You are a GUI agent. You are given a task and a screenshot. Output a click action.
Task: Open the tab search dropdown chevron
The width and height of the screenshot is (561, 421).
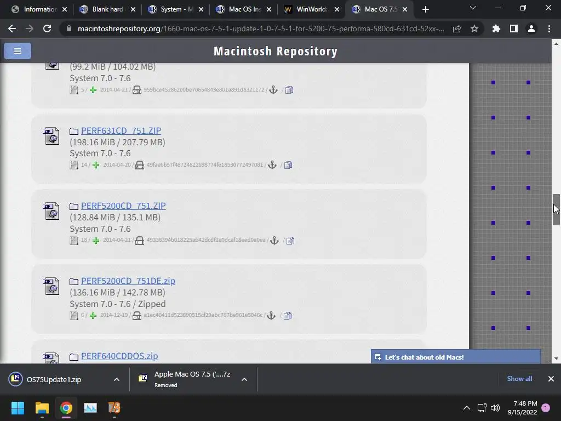(473, 8)
